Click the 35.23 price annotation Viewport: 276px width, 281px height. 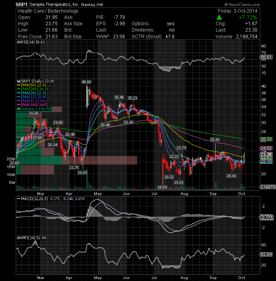[132, 98]
